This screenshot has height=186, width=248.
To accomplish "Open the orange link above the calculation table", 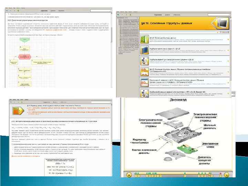I will tap(26, 156).
